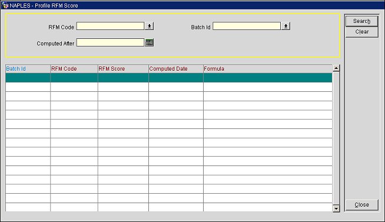The image size is (385, 222).
Task: Click the scrollbar up arrow
Action: tap(336, 68)
